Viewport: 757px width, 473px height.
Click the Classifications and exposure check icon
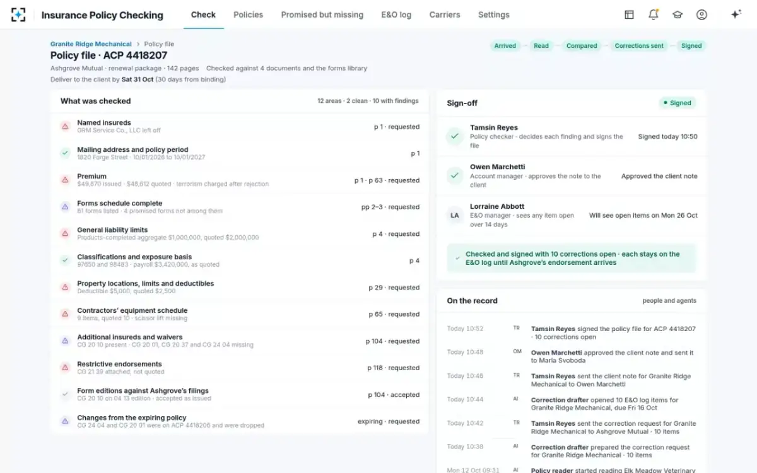tap(65, 260)
